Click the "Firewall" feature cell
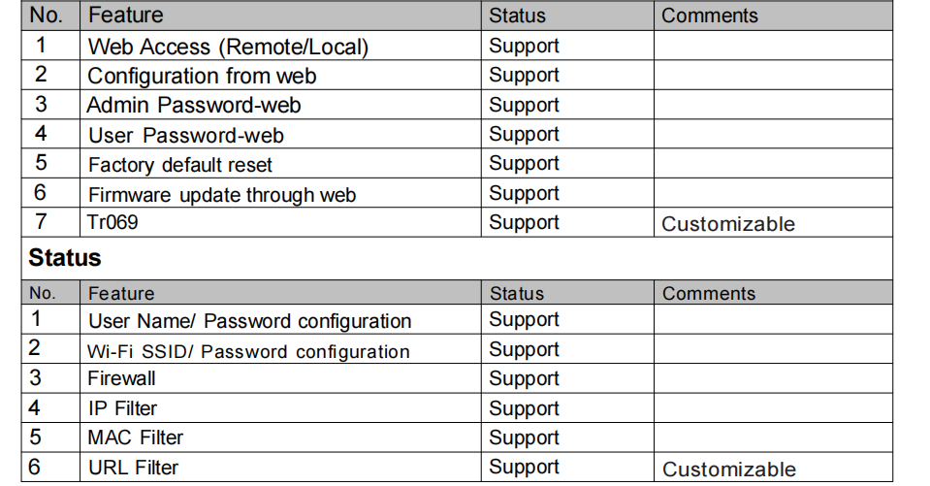The image size is (930, 486). (121, 378)
